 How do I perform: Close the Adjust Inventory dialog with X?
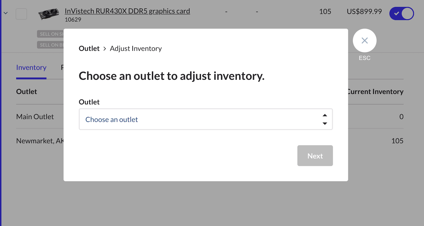click(364, 41)
